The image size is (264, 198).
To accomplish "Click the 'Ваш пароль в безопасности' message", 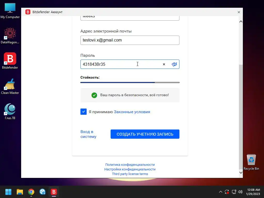I will point(134,95).
